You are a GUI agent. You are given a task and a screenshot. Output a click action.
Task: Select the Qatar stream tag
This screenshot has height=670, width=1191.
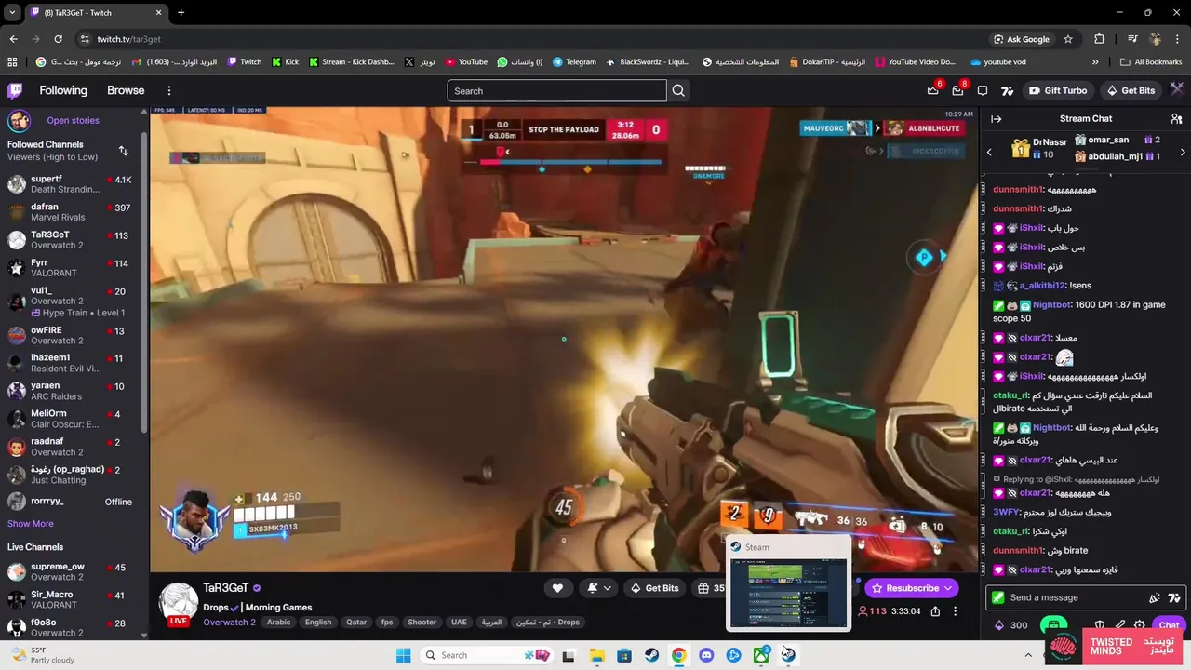pos(356,623)
